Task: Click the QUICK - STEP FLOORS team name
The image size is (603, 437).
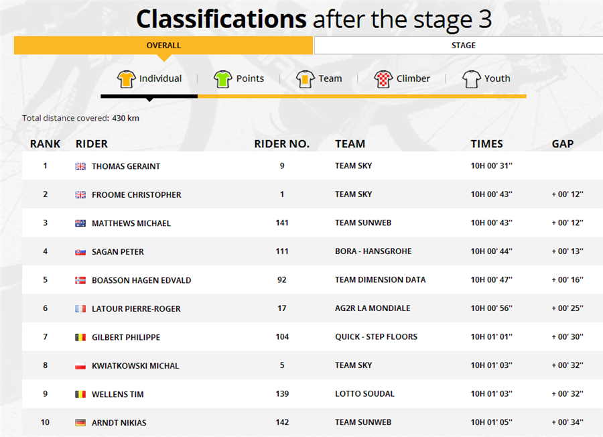Action: pos(376,337)
